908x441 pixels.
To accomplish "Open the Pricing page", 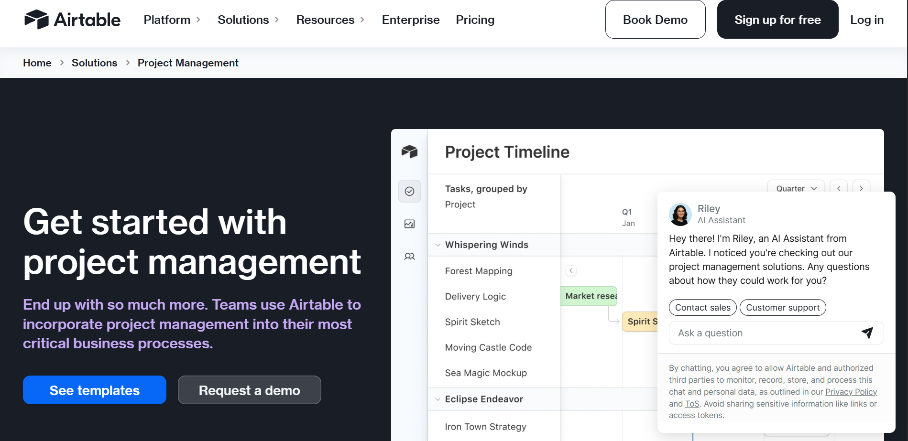I will click(x=475, y=20).
